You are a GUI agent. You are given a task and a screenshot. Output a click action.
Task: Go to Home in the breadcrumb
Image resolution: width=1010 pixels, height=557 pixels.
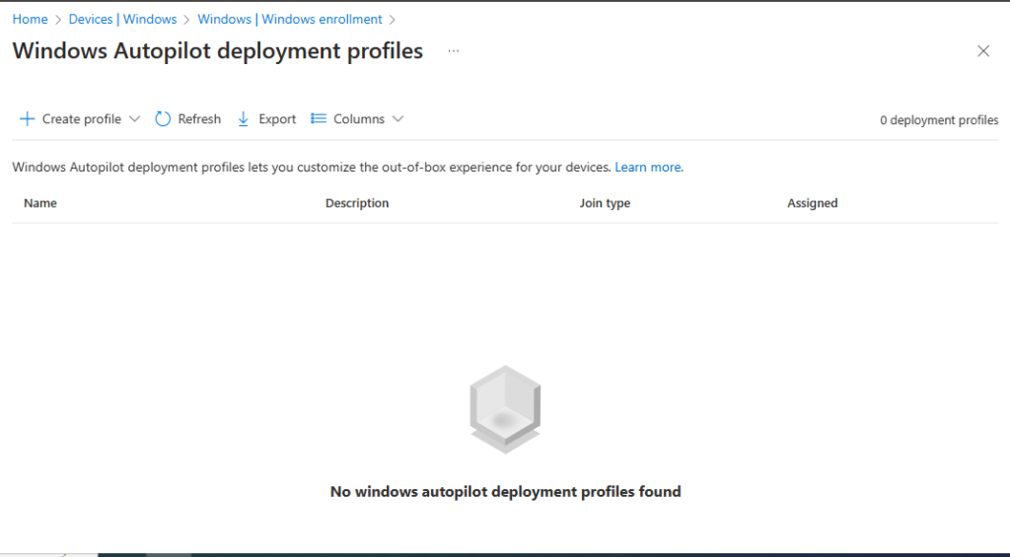pos(30,19)
